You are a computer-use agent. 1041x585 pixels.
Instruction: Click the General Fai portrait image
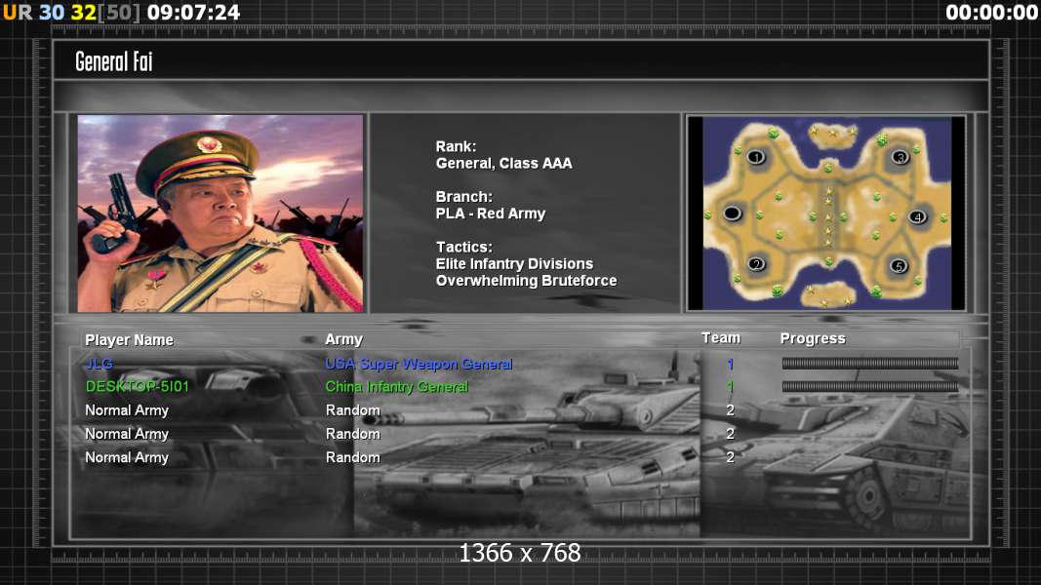click(x=220, y=213)
